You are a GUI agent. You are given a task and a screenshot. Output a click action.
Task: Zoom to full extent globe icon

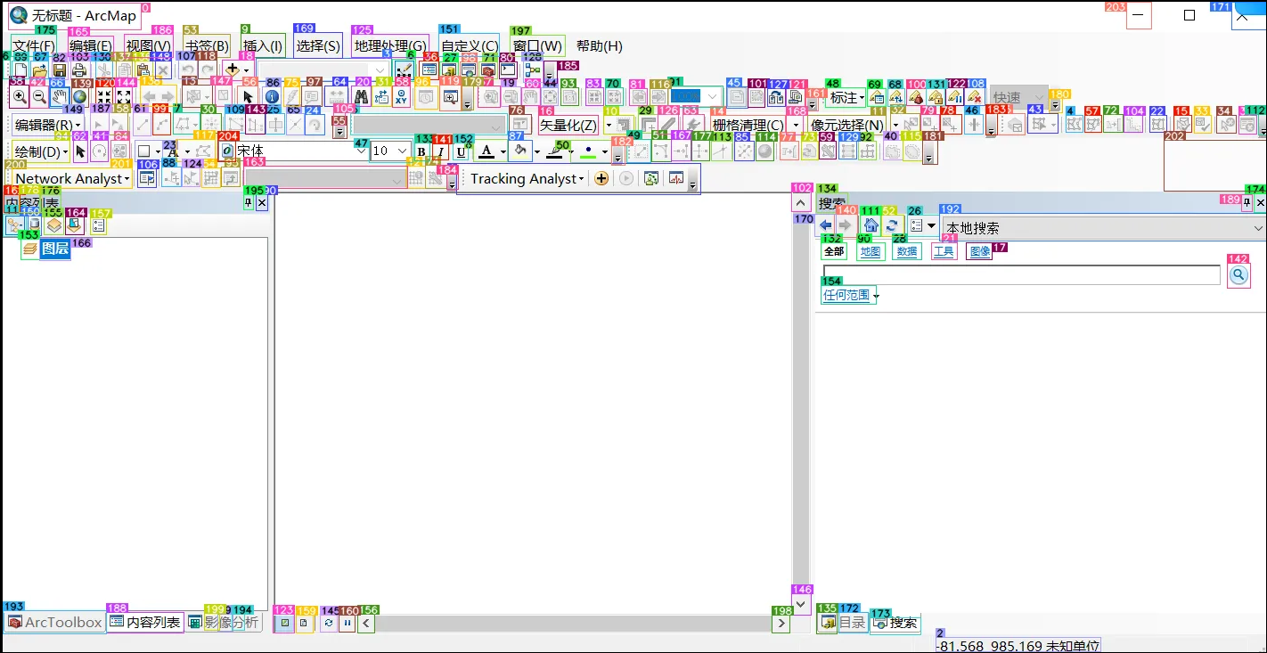(80, 97)
